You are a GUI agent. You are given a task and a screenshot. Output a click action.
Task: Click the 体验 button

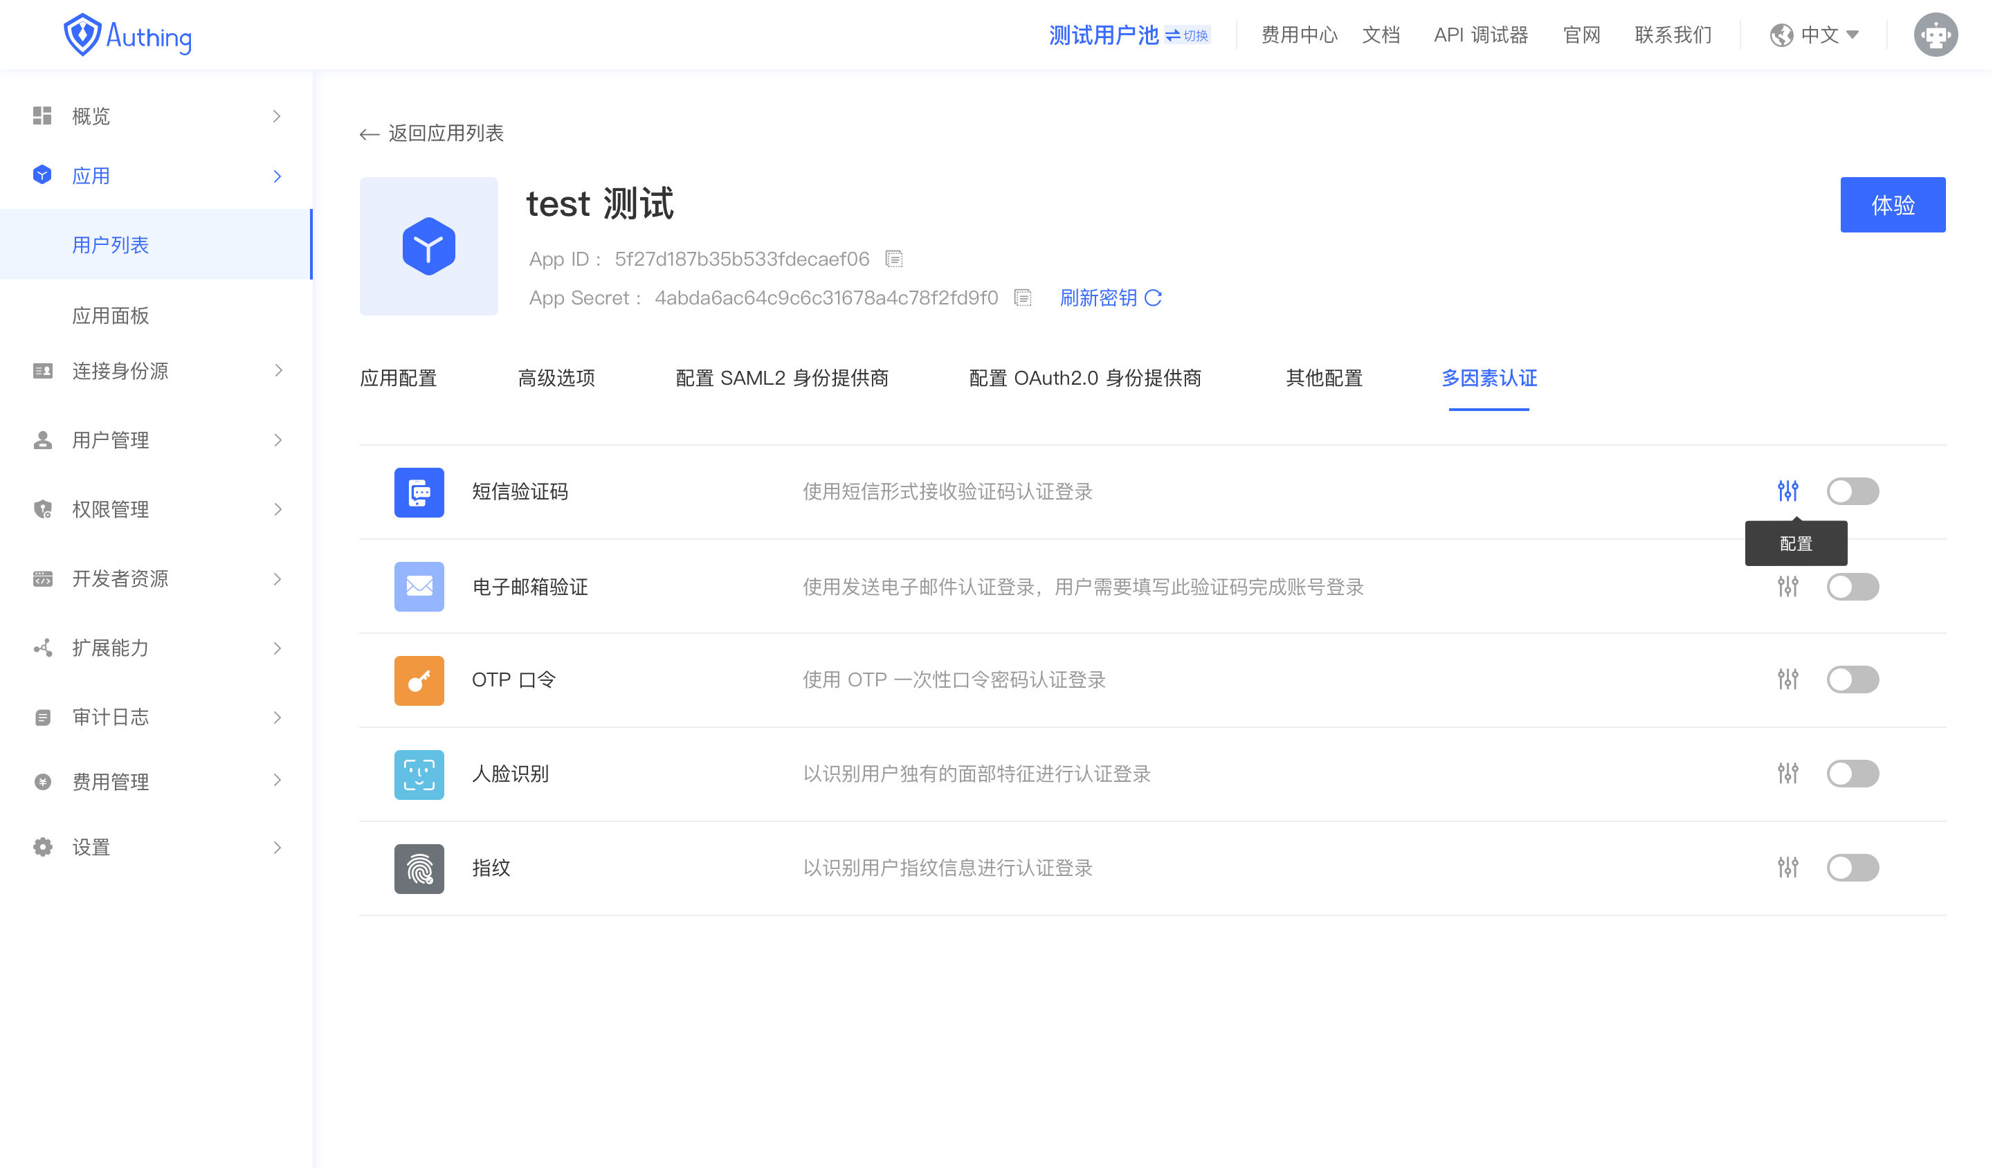pyautogui.click(x=1892, y=205)
